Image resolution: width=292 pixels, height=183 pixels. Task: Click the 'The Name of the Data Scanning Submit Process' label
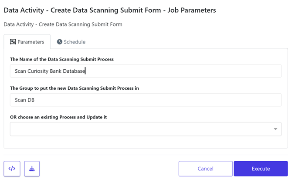tap(62, 59)
